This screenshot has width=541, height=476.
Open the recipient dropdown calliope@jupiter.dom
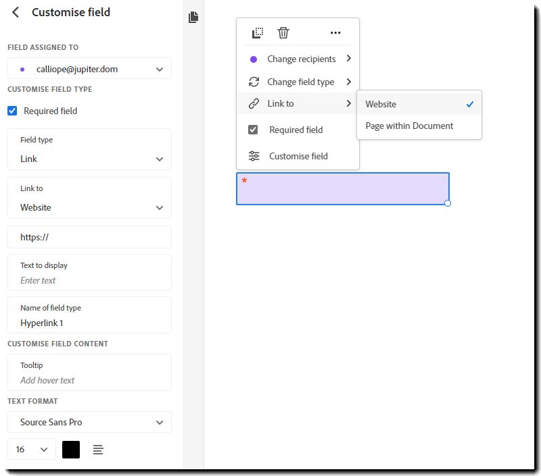(89, 69)
